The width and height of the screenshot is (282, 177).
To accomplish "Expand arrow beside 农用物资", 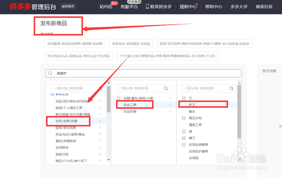I will 100,147.
